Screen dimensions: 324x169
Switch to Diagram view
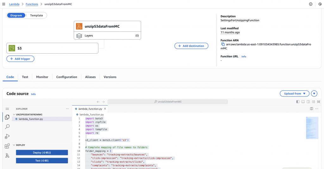click(16, 15)
